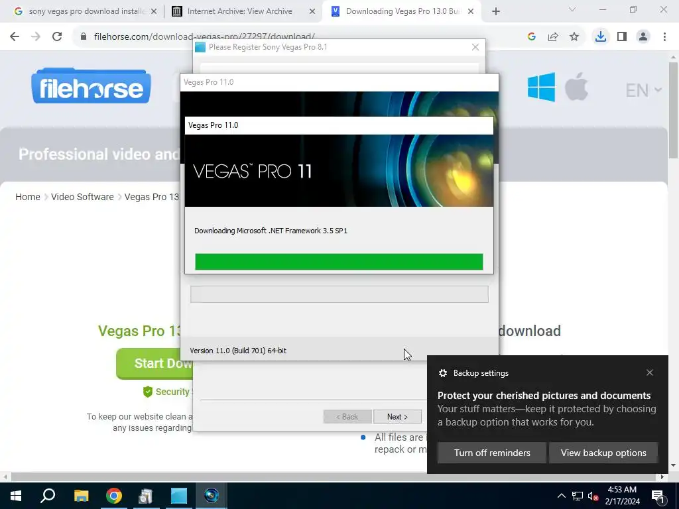
Task: Click the Vegas Pro 11.0 inner title bar
Action: (x=339, y=125)
